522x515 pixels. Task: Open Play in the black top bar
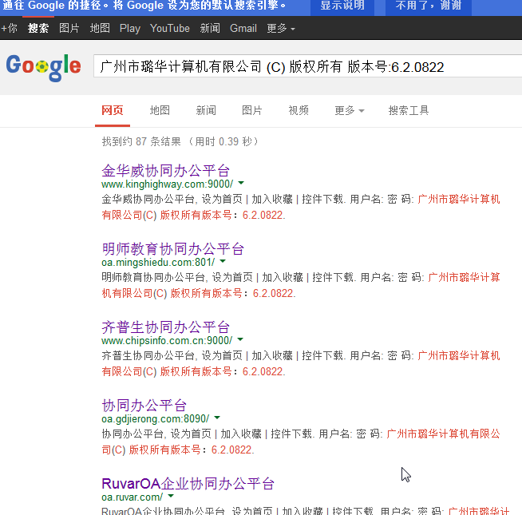(130, 28)
